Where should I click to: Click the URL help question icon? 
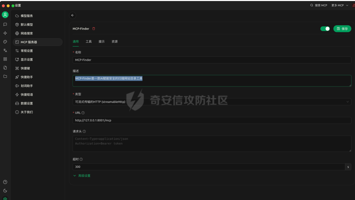(x=83, y=113)
